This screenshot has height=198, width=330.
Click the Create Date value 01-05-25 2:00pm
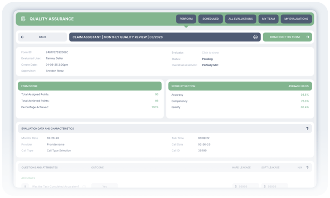57,65
